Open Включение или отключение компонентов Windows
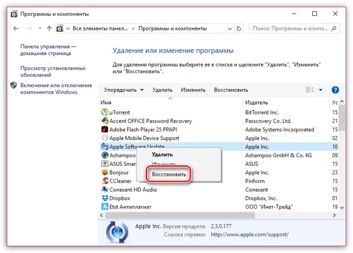The width and height of the screenshot is (353, 253). [56, 89]
